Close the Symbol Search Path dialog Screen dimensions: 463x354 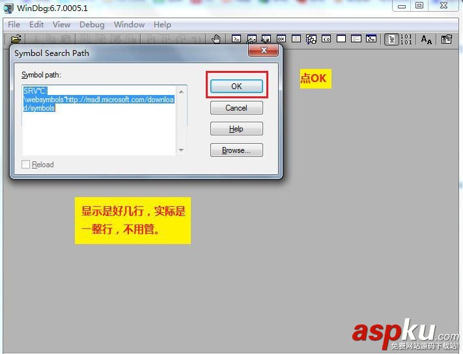pos(263,50)
